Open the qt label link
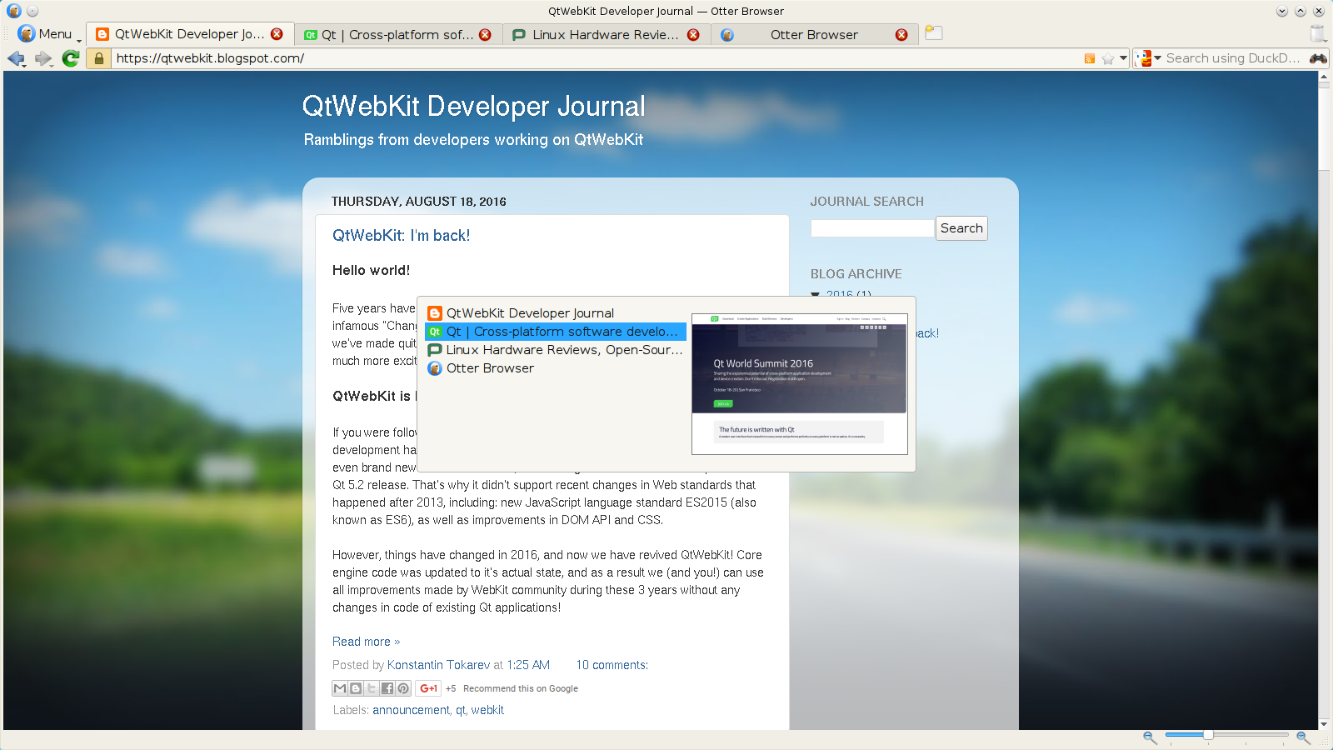The image size is (1333, 750). click(460, 710)
